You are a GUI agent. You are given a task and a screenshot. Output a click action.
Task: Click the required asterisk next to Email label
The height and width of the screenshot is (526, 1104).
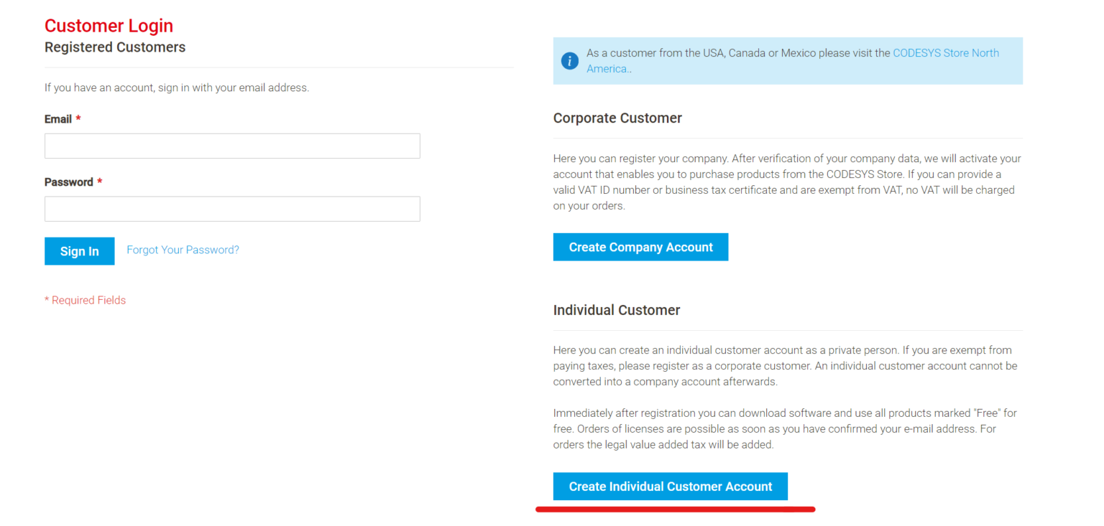[x=77, y=118]
